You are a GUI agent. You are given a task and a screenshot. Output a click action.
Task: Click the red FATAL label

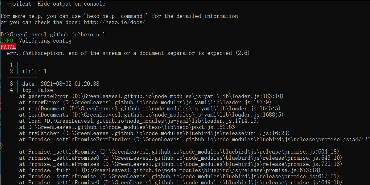click(8, 47)
